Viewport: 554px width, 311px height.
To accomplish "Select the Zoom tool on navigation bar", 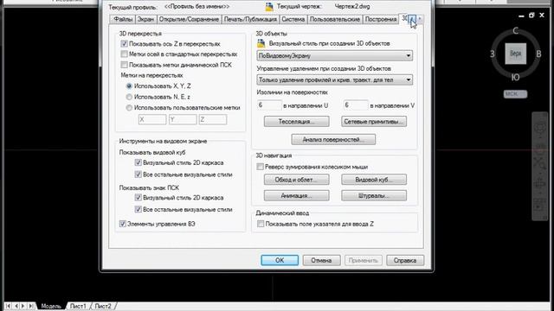I will point(540,163).
